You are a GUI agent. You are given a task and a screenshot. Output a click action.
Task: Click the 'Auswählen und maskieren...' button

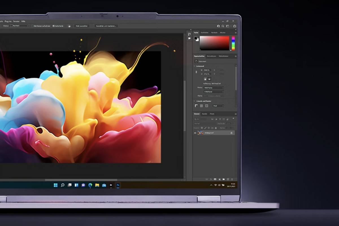point(106,26)
